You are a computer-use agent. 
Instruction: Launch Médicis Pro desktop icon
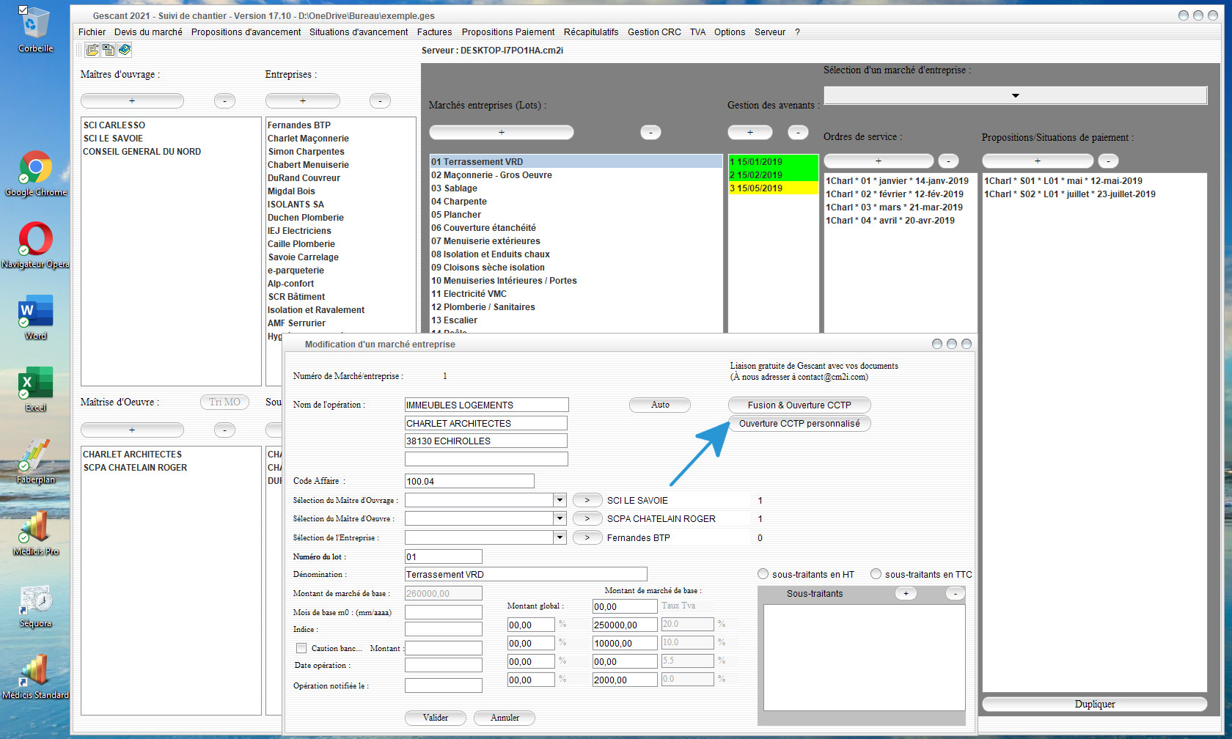[35, 533]
